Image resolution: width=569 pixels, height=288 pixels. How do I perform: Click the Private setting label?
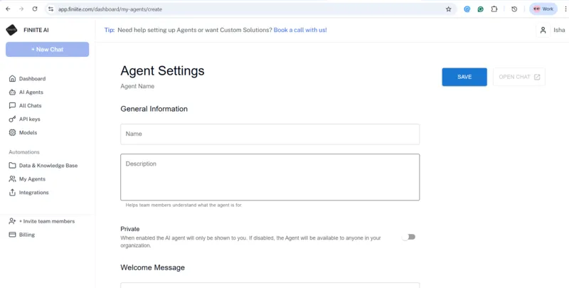[130, 229]
